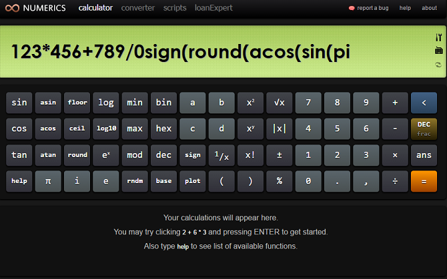Click the bold help word in hint text
The height and width of the screenshot is (279, 447).
coord(183,246)
